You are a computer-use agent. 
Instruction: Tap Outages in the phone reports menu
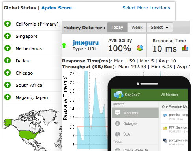tap(130, 123)
